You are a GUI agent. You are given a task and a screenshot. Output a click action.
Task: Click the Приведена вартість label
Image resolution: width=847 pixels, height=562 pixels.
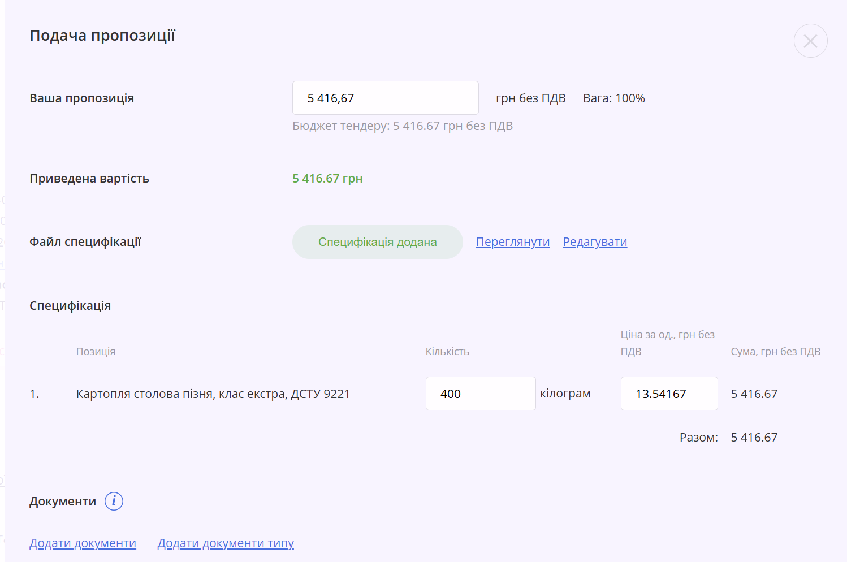(x=89, y=179)
